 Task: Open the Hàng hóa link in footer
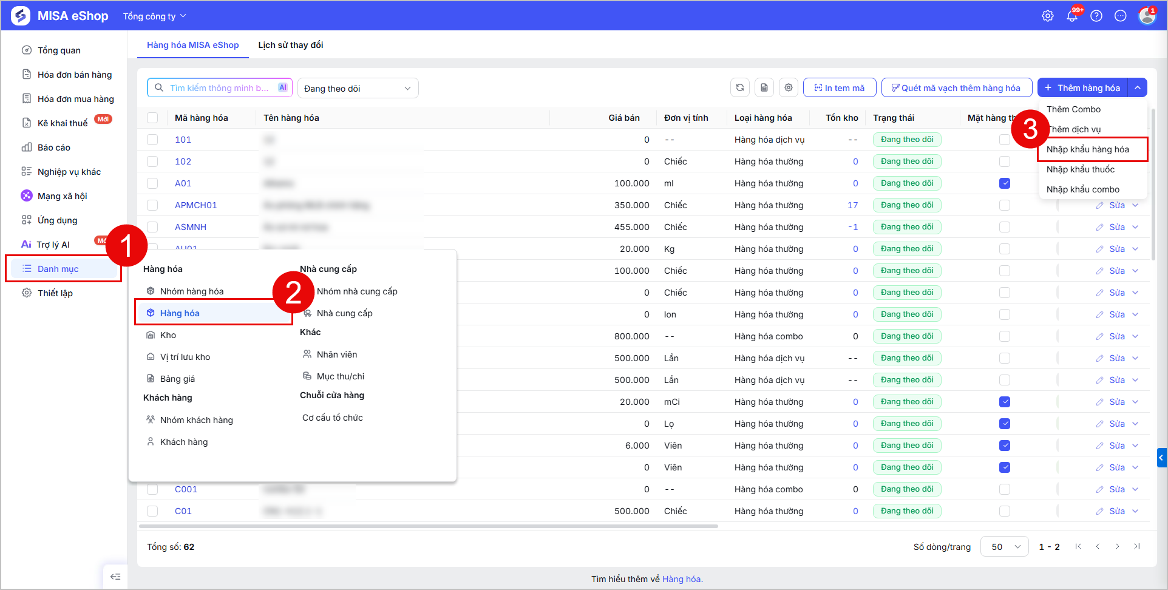click(x=681, y=579)
